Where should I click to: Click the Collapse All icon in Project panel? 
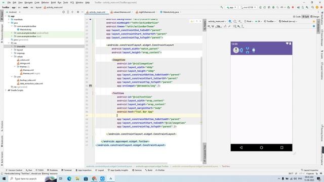72,12
